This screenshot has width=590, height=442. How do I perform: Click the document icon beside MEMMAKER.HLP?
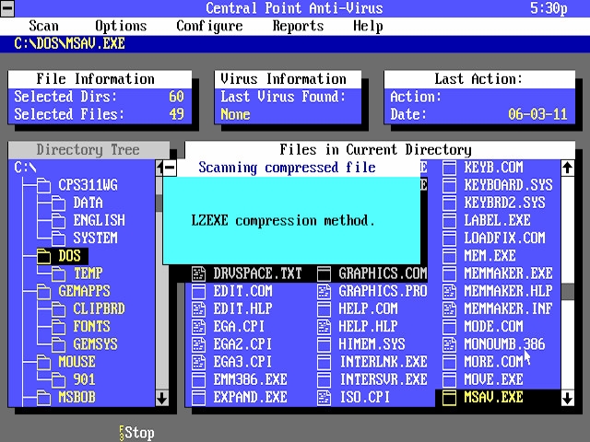449,291
